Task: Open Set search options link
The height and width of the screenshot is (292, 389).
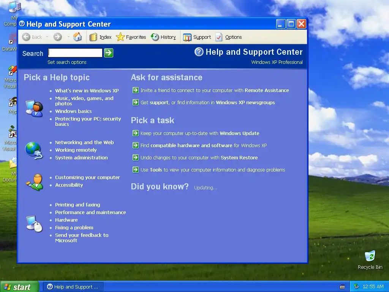Action: click(x=67, y=62)
